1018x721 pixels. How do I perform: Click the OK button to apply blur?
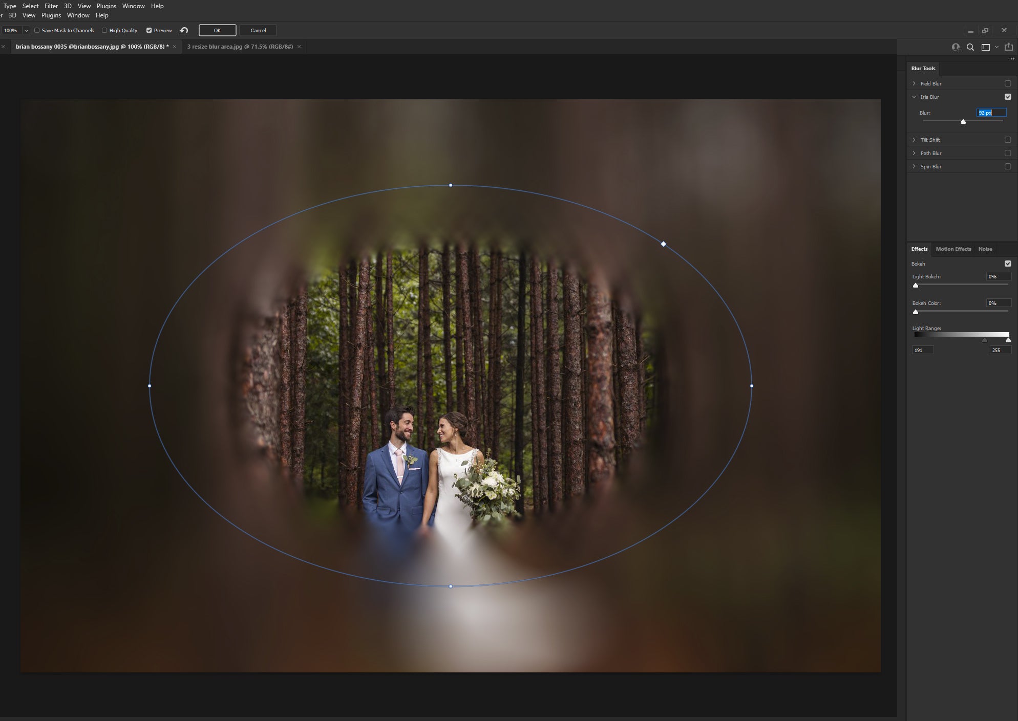pyautogui.click(x=217, y=30)
